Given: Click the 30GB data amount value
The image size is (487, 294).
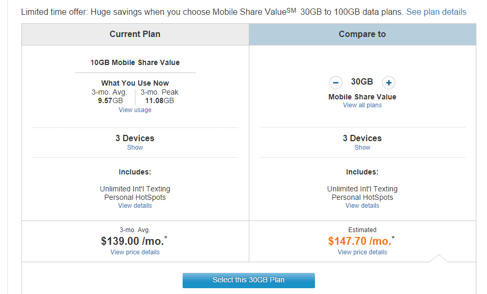Looking at the screenshot, I should coord(362,82).
